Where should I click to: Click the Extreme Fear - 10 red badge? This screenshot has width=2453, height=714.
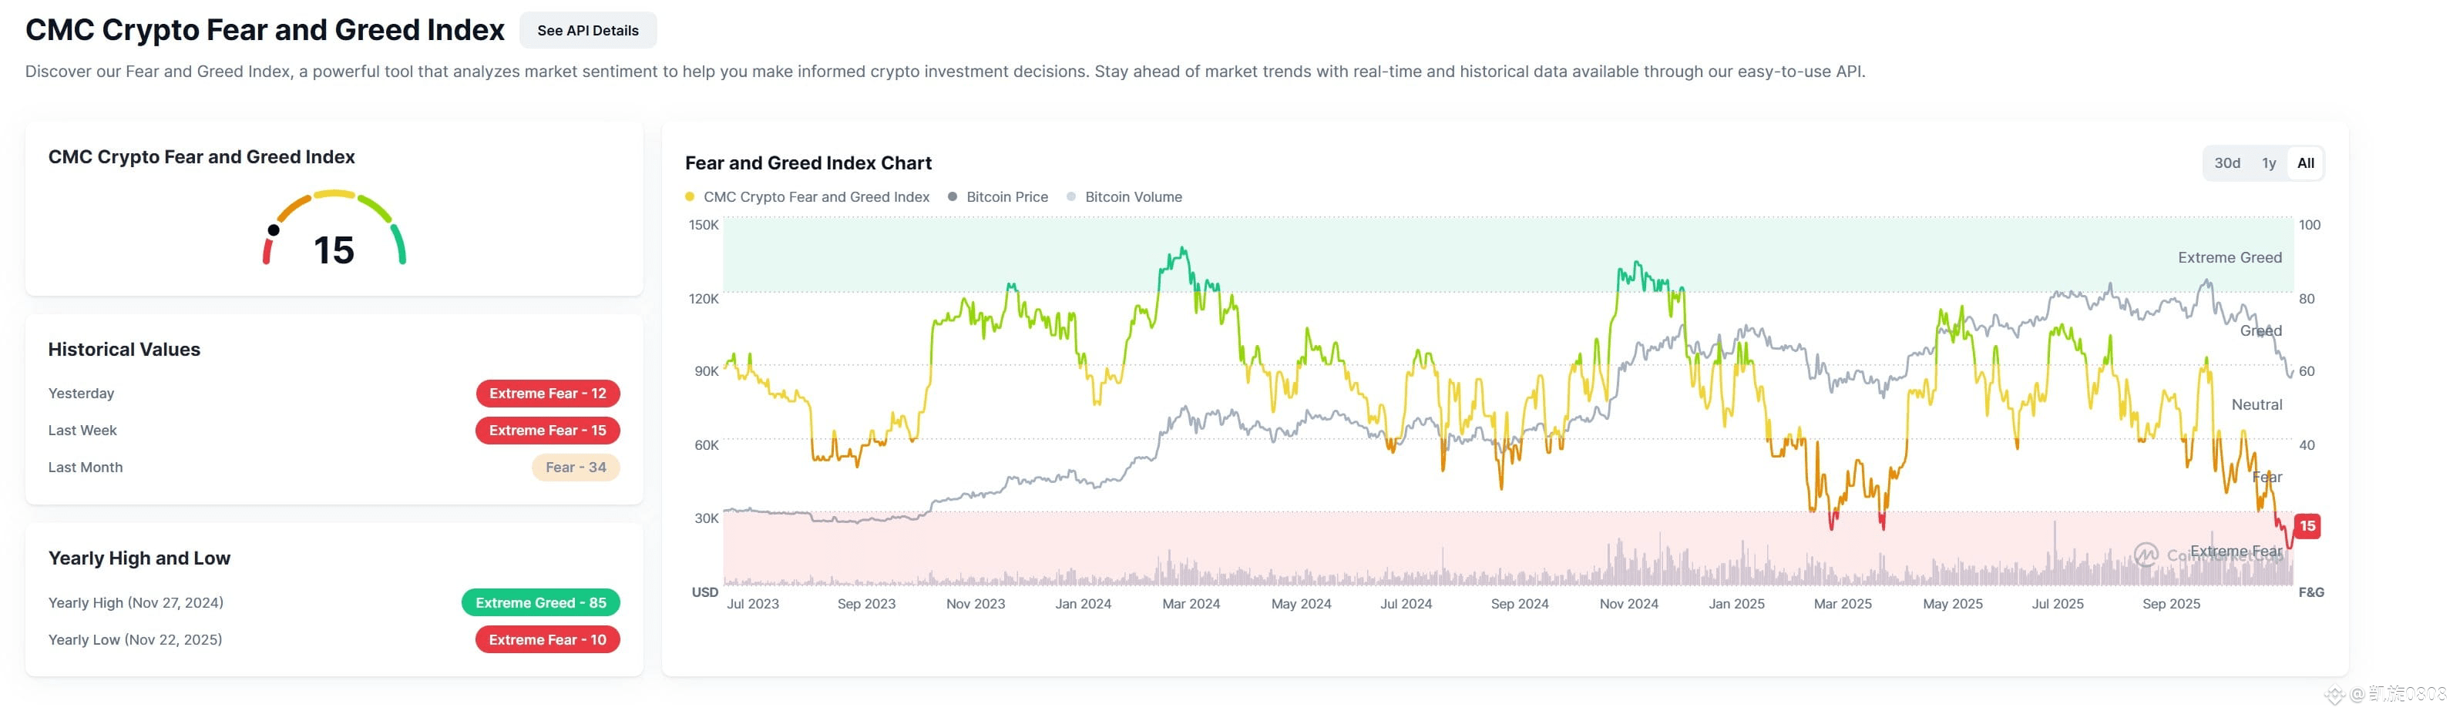pos(546,640)
